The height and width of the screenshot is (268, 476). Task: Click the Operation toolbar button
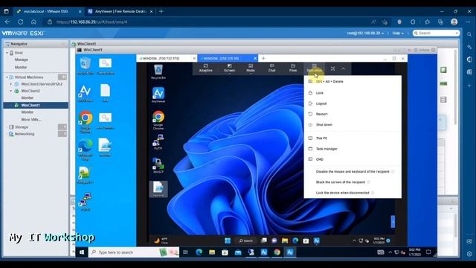click(314, 68)
